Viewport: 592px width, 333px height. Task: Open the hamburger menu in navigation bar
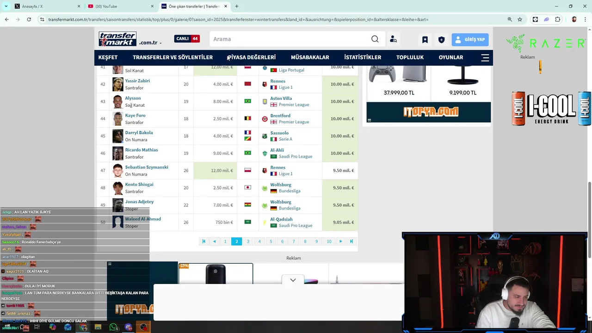point(485,58)
